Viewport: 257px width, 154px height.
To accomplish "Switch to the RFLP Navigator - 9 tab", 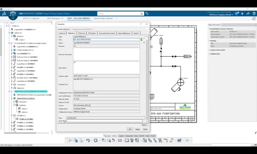I will tap(55, 18).
